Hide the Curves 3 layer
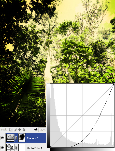Viewport: 115px width, 151px height. tap(3, 138)
